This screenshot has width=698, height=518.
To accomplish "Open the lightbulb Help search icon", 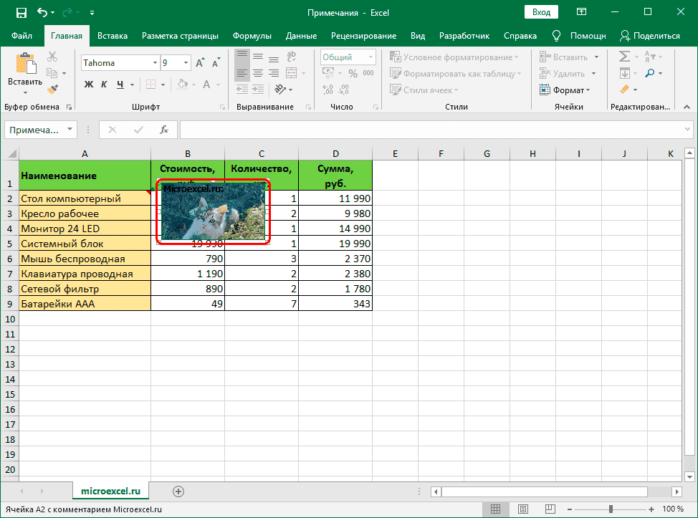I will click(x=556, y=36).
